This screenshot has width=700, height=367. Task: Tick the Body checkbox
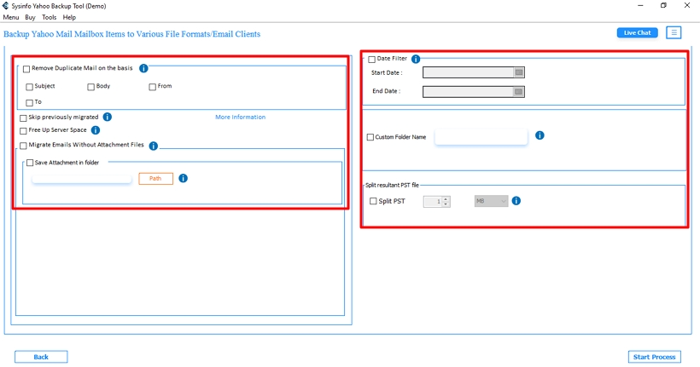click(x=91, y=87)
